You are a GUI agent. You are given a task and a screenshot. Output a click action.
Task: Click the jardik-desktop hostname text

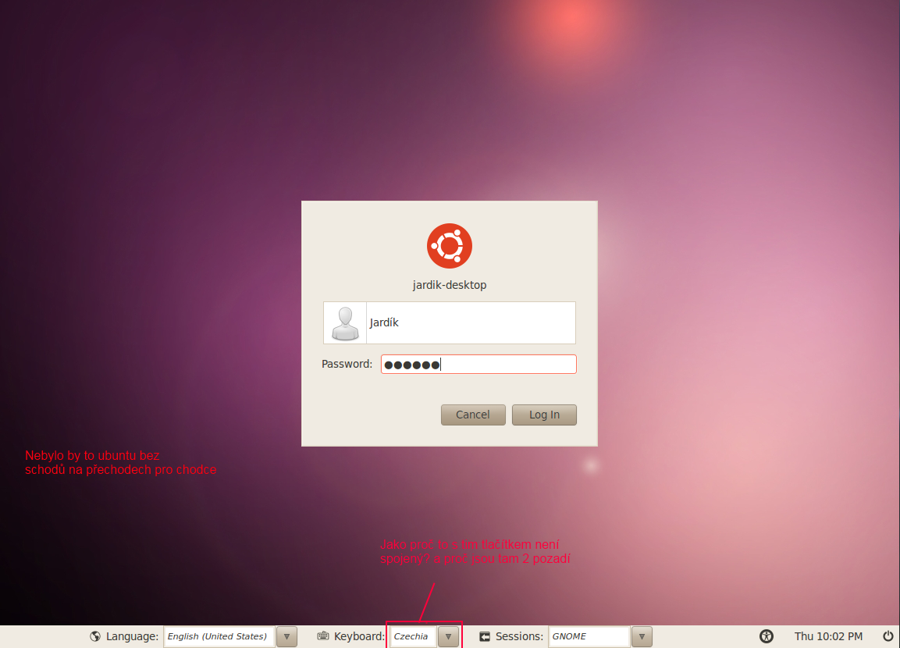(450, 285)
